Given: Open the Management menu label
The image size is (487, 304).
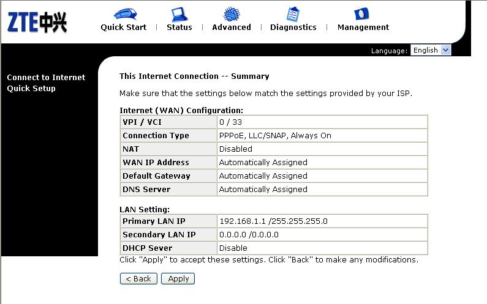Looking at the screenshot, I should tap(363, 28).
